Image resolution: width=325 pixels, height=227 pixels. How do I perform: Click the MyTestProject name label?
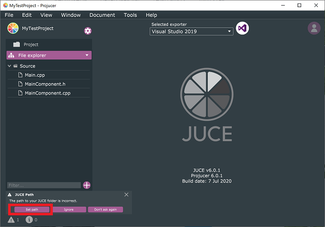tap(38, 28)
